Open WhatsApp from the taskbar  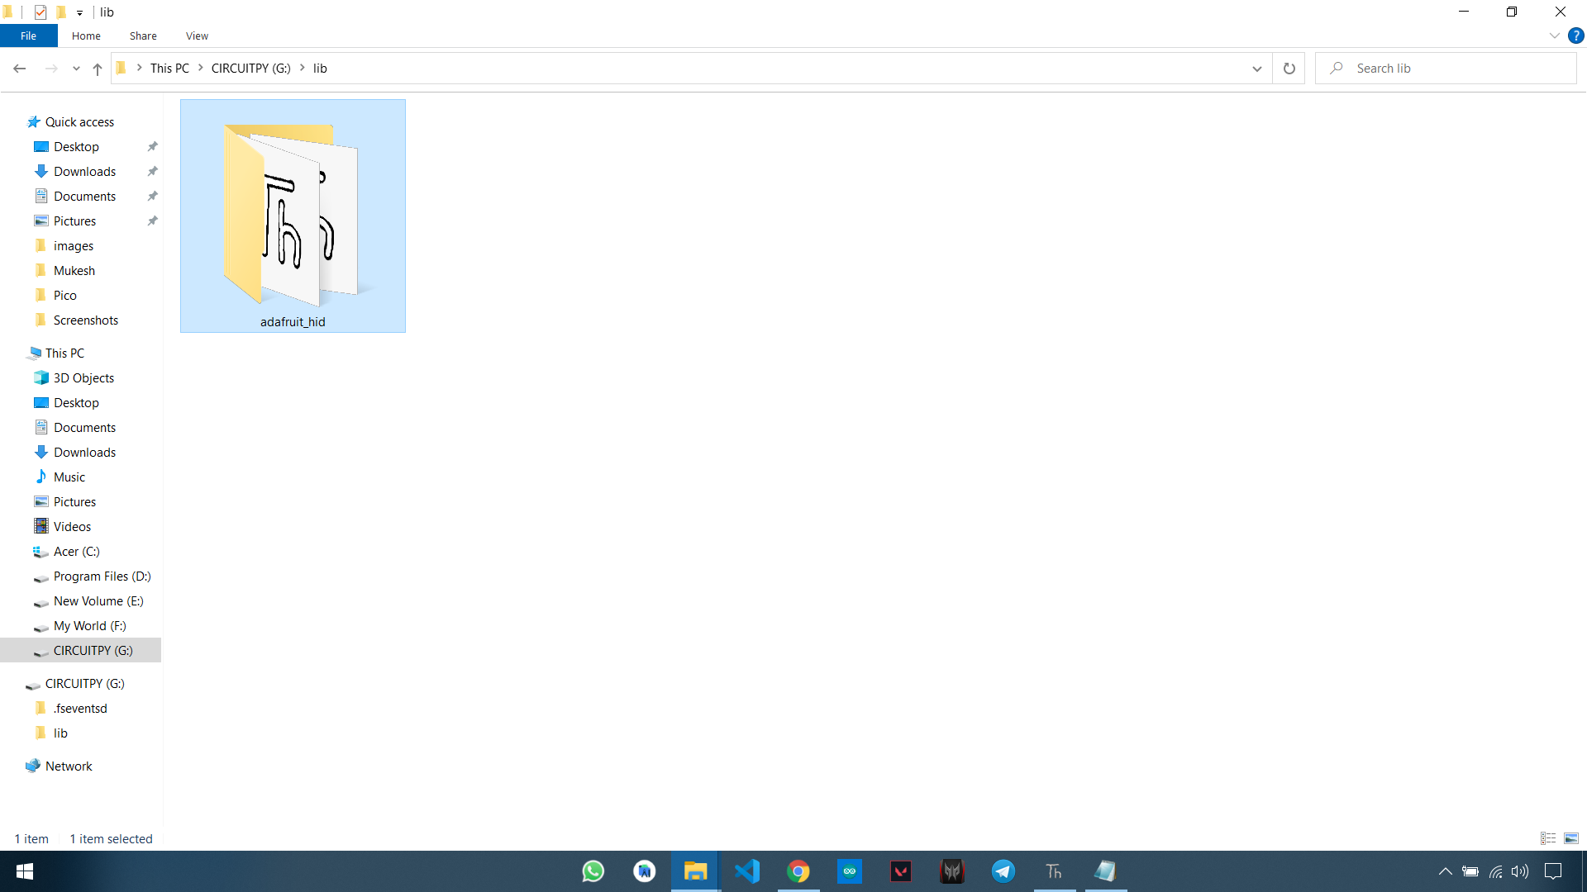coord(593,871)
